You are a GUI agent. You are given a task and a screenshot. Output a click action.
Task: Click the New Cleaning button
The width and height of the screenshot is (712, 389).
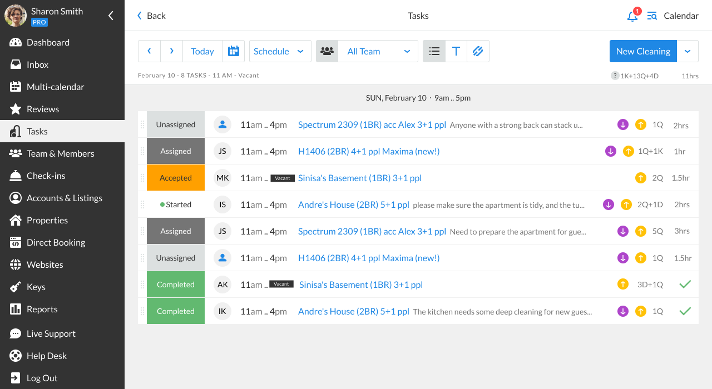[643, 51]
